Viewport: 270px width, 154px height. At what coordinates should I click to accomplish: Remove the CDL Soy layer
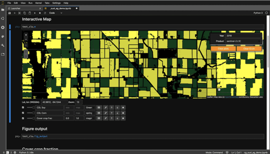pyautogui.click(x=123, y=107)
